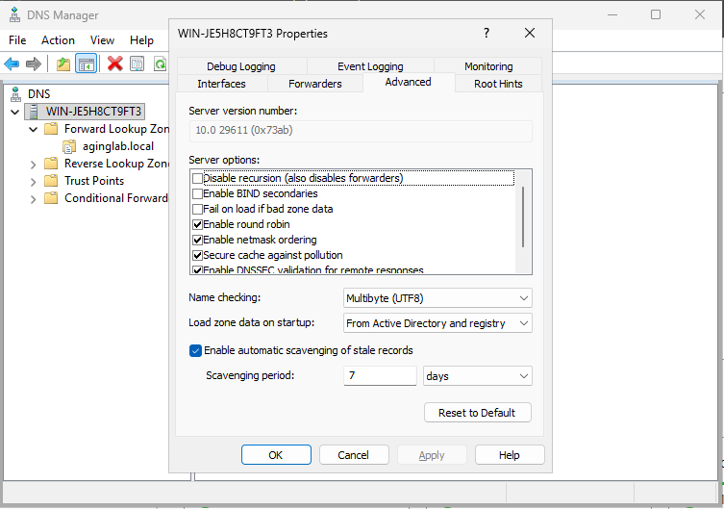Select aginglab.local in the tree
Image resolution: width=724 pixels, height=509 pixels.
[118, 146]
